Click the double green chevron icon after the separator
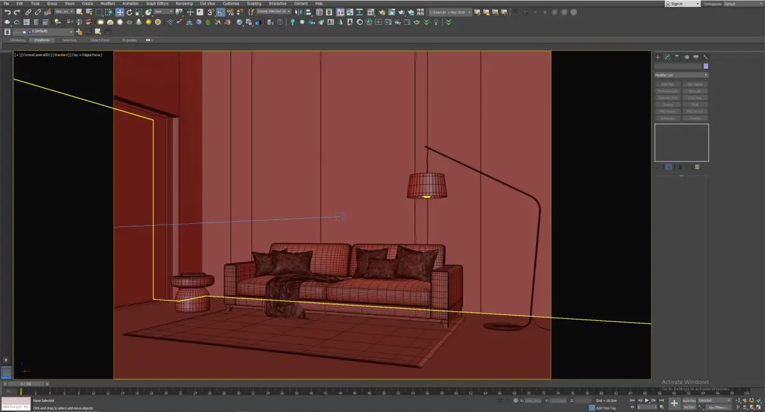The height and width of the screenshot is (412, 765). pyautogui.click(x=448, y=22)
